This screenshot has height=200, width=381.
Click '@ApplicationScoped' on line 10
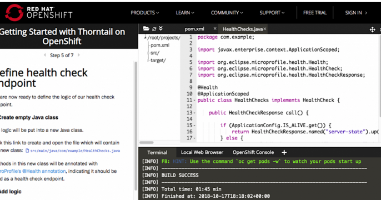223,94
